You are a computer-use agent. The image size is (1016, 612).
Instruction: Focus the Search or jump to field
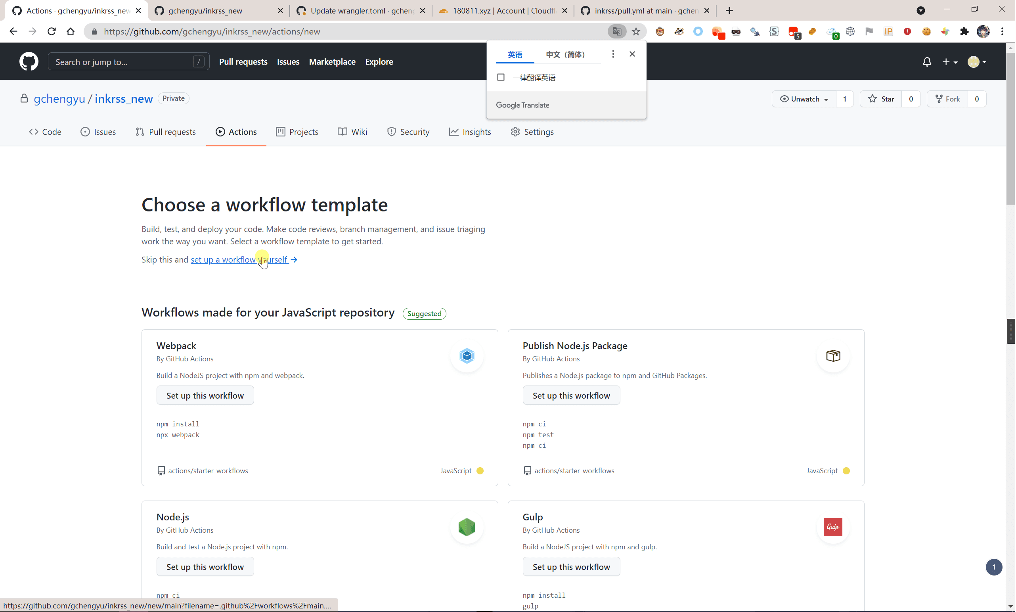[128, 62]
